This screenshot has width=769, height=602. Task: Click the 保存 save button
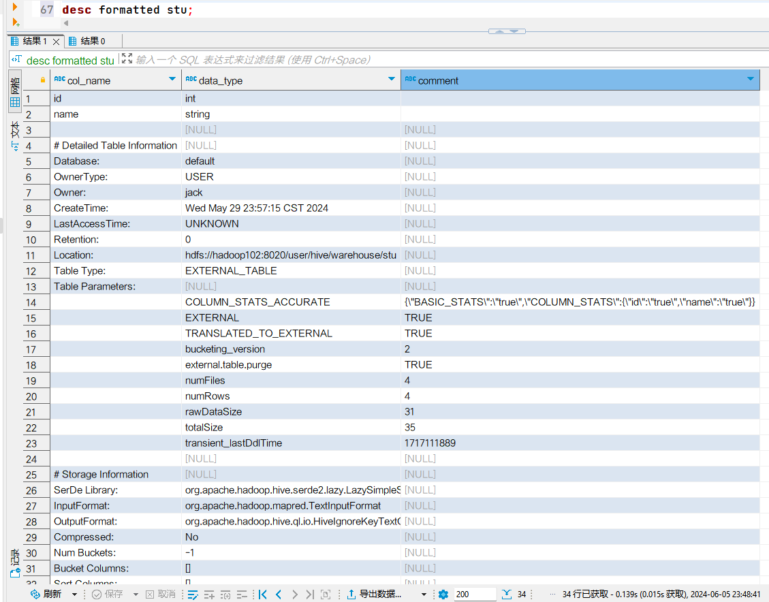pos(108,594)
